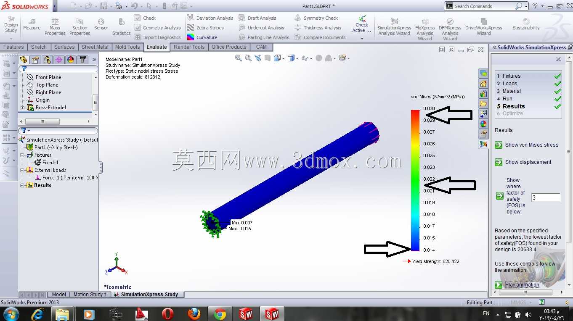
Task: Toggle Zebra Stripes display
Action: (205, 28)
